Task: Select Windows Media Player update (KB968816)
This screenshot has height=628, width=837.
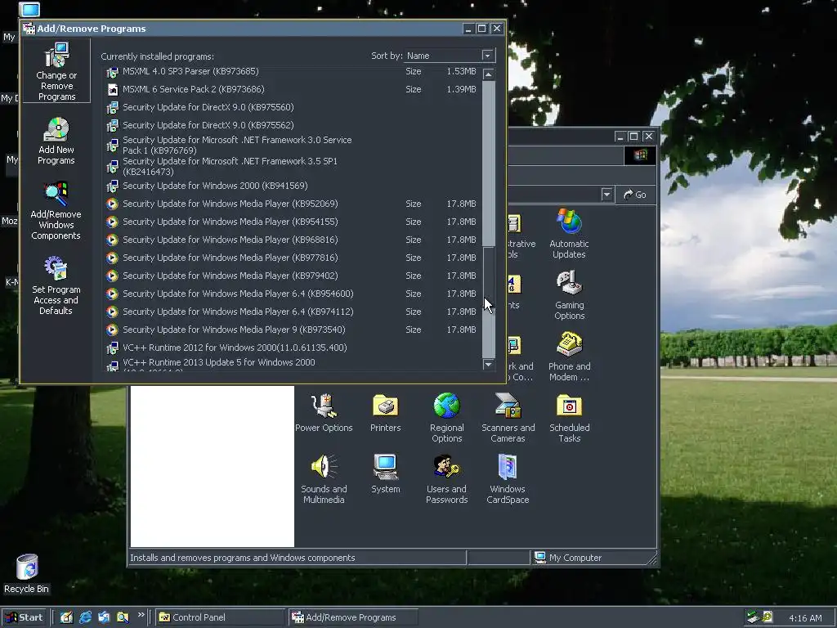Action: click(291, 240)
